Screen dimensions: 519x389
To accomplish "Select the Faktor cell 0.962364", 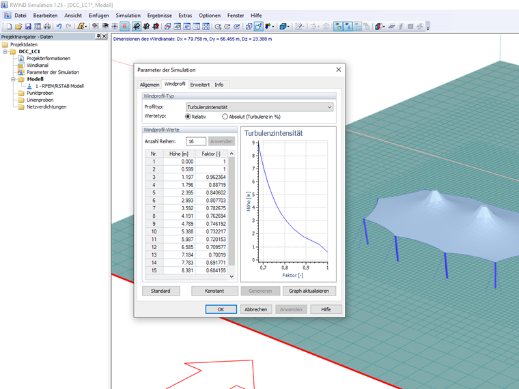I will click(x=211, y=177).
